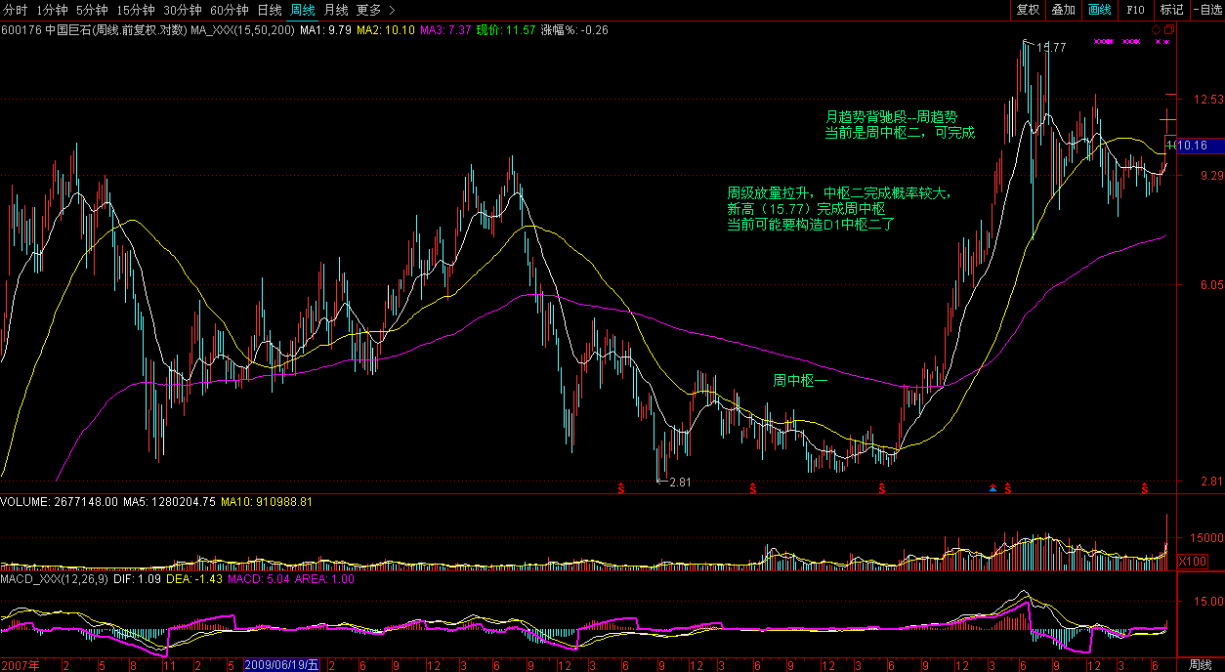
Task: Click the MA_XXX(15,50,200) indicator label
Action: pyautogui.click(x=242, y=30)
